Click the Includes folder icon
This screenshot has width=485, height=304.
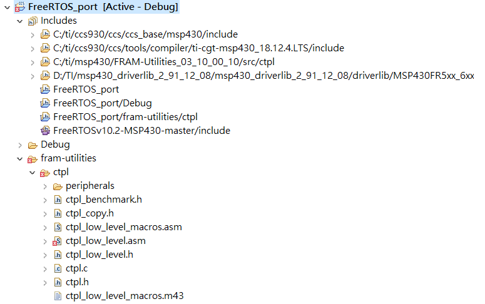click(33, 21)
